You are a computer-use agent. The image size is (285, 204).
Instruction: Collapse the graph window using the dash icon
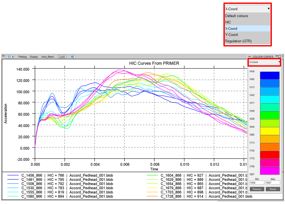[3, 57]
